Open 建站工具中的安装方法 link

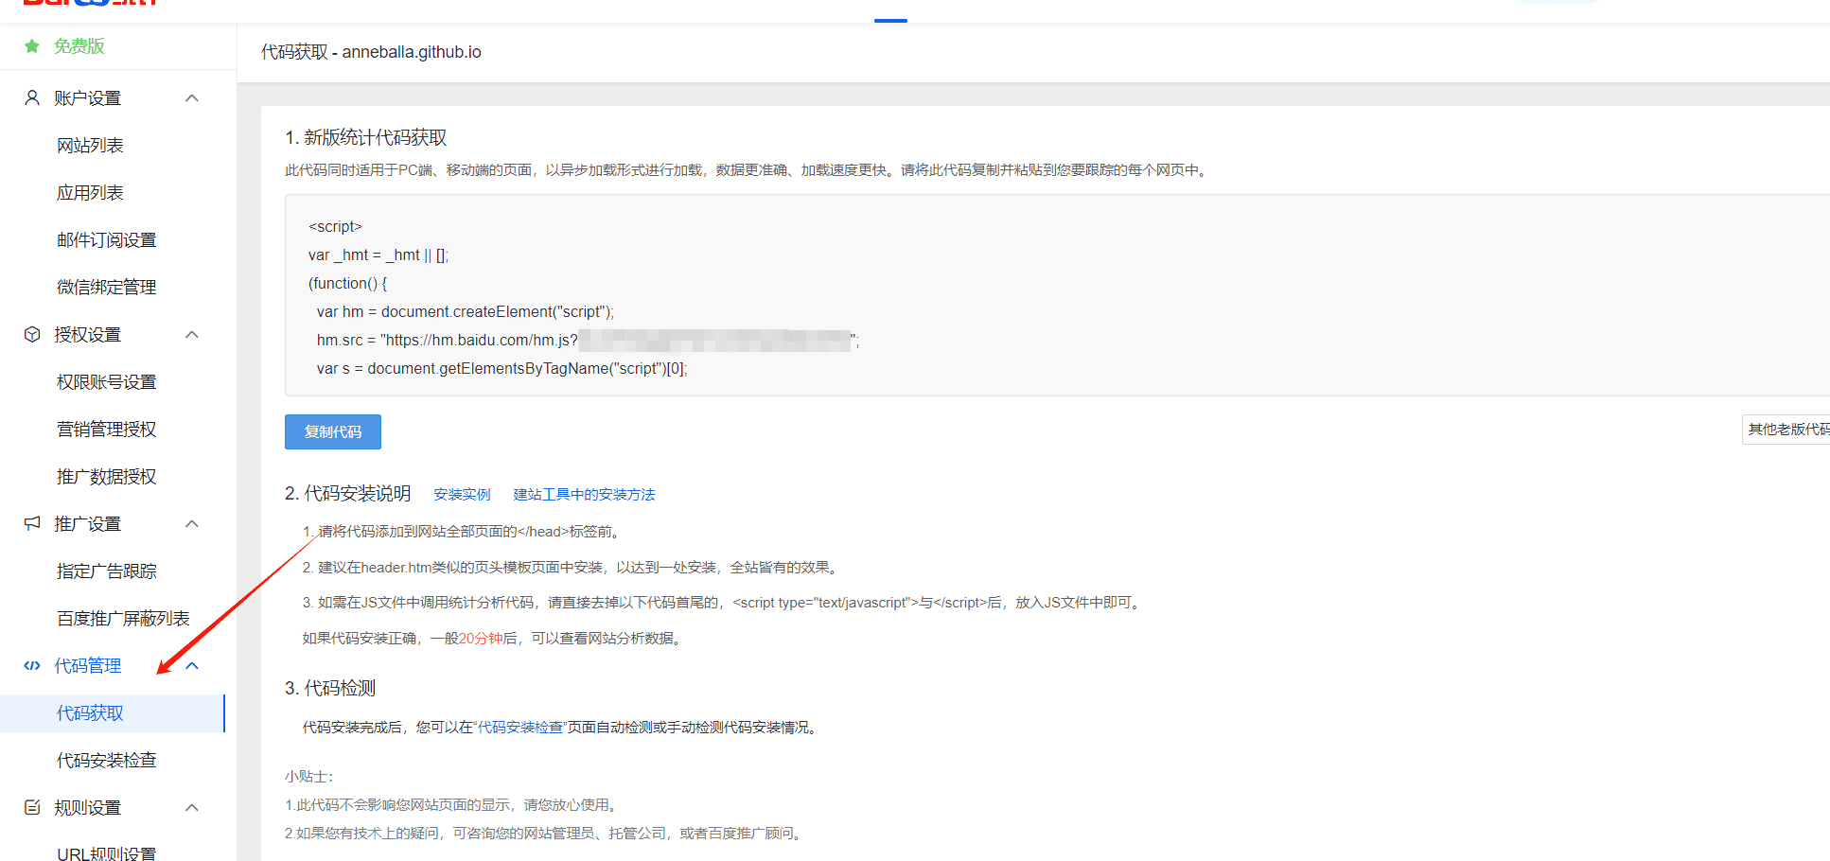click(x=584, y=494)
